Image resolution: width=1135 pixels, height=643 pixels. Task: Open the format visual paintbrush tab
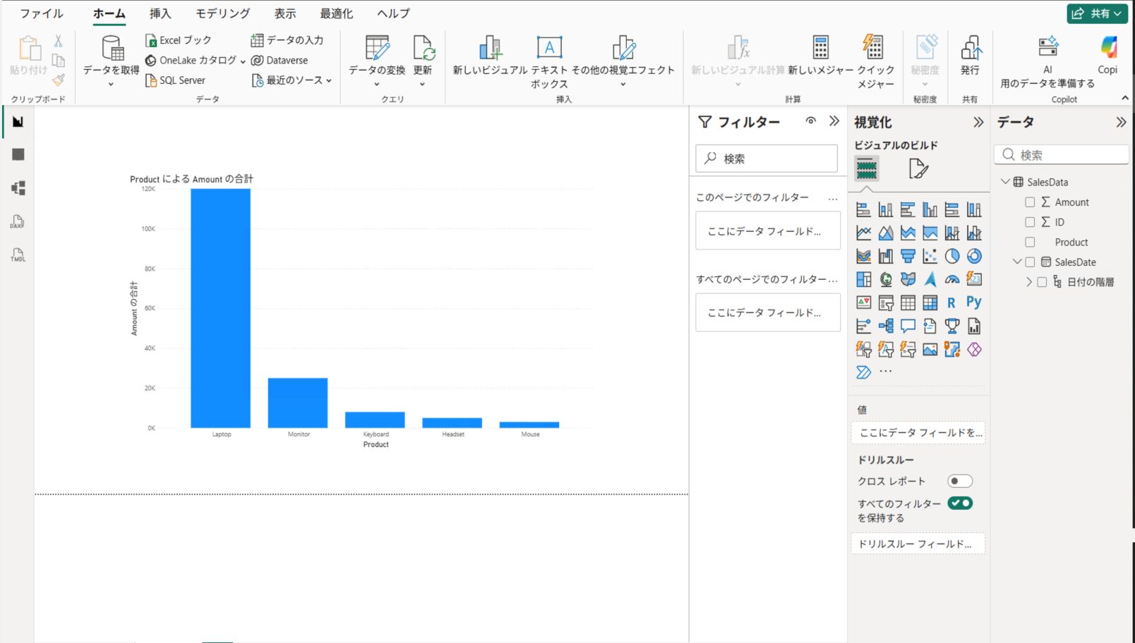918,169
